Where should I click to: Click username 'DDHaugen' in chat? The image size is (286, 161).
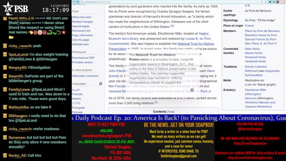(18, 116)
